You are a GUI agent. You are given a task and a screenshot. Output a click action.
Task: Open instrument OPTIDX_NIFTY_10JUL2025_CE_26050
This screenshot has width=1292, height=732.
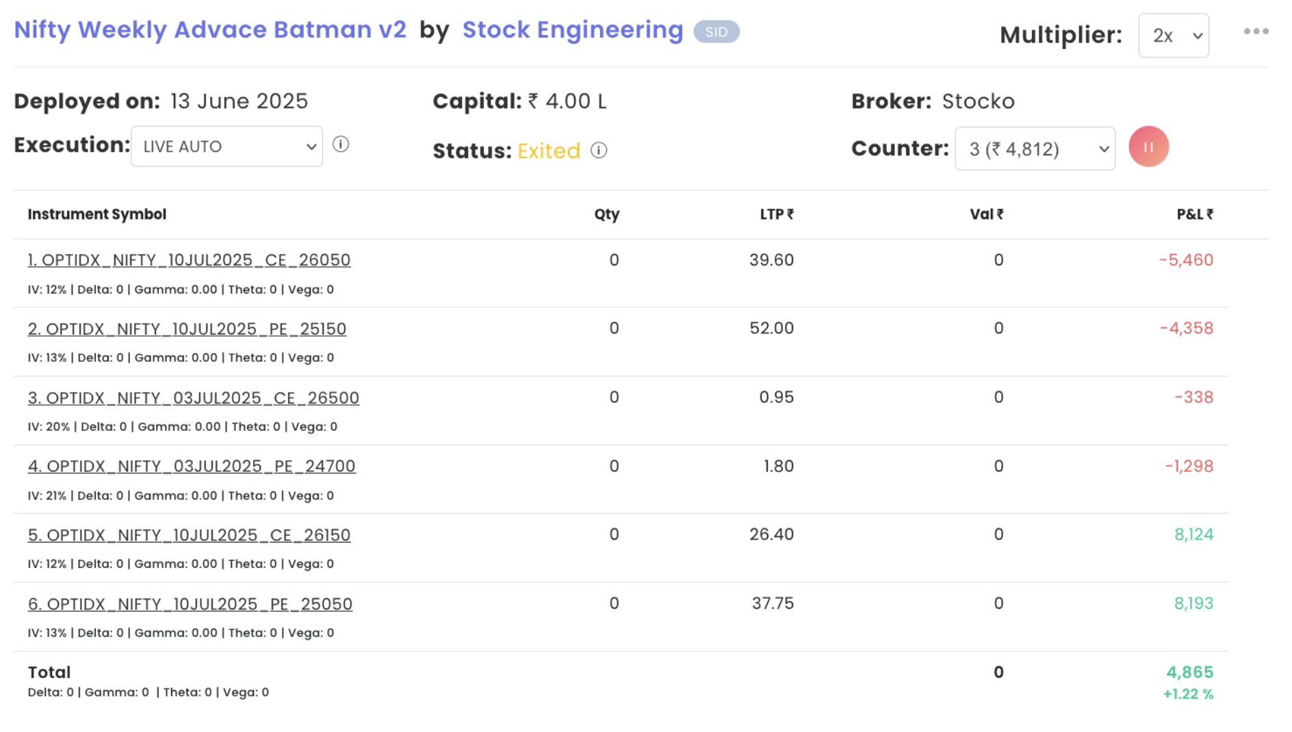point(189,260)
